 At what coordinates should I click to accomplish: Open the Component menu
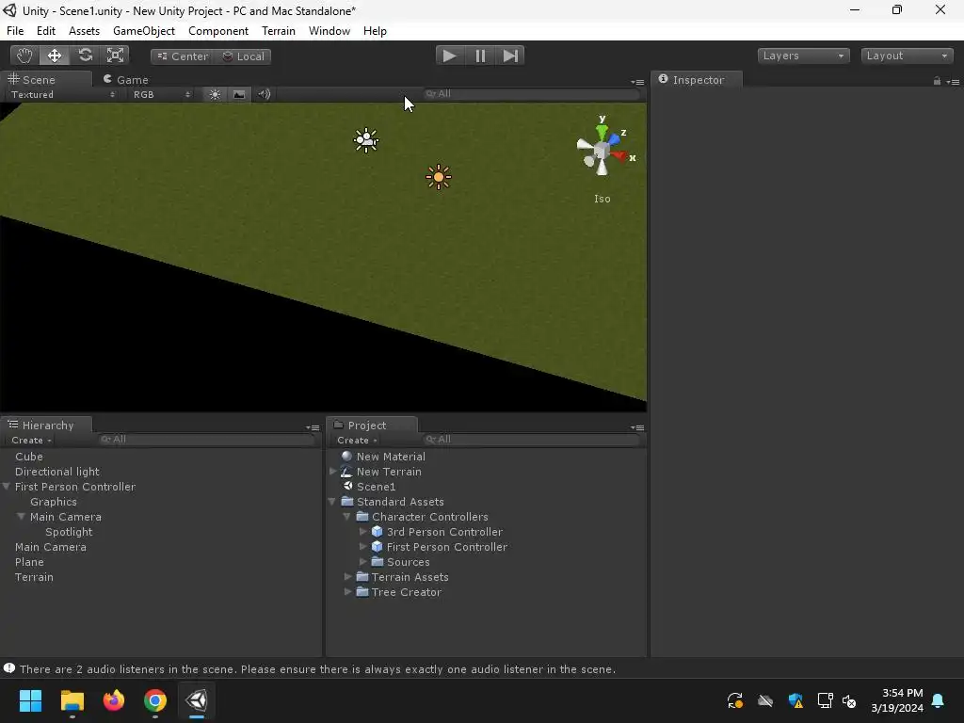tap(218, 31)
